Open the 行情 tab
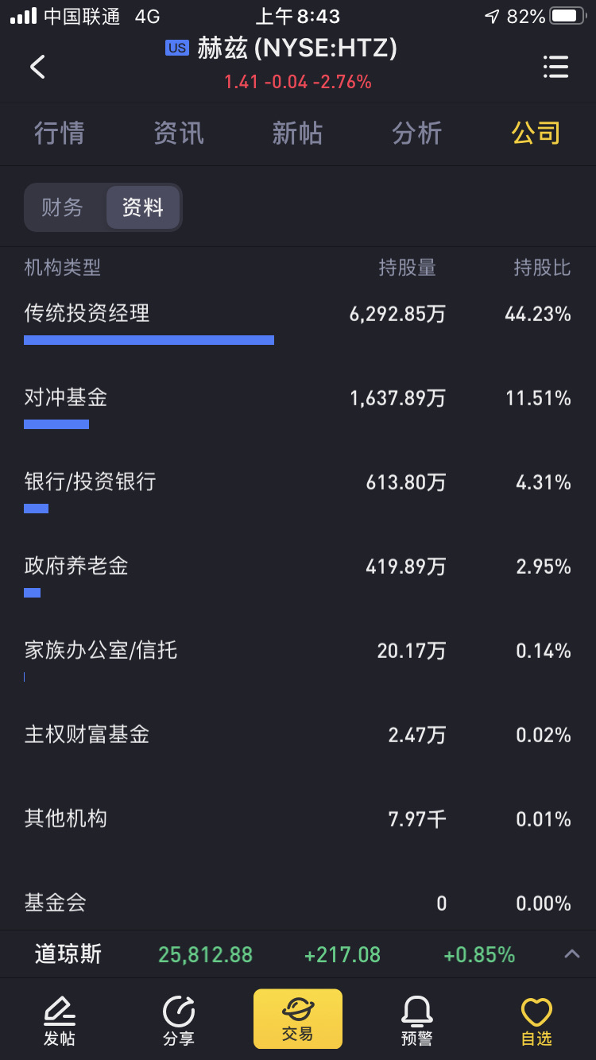Image resolution: width=596 pixels, height=1060 pixels. tap(60, 133)
